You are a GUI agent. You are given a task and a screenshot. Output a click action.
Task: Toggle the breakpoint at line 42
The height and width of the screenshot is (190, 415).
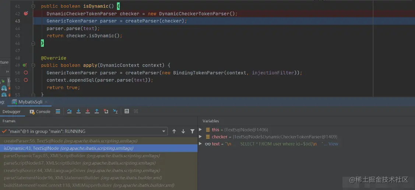pyautogui.click(x=26, y=14)
